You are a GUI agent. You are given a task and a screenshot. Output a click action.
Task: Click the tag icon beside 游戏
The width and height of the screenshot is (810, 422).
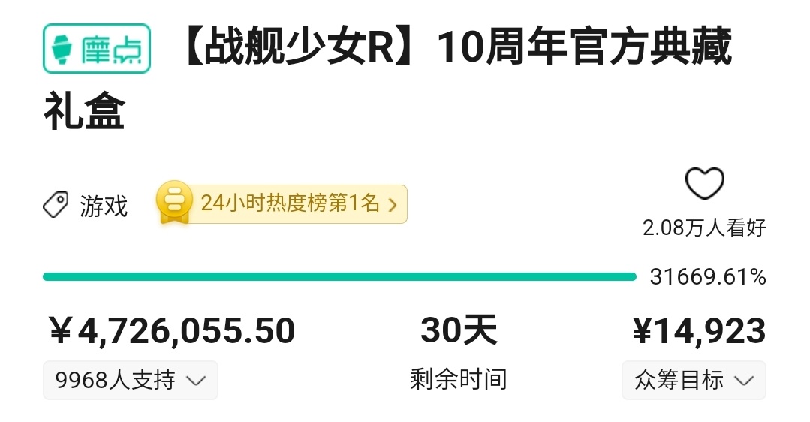coord(56,205)
